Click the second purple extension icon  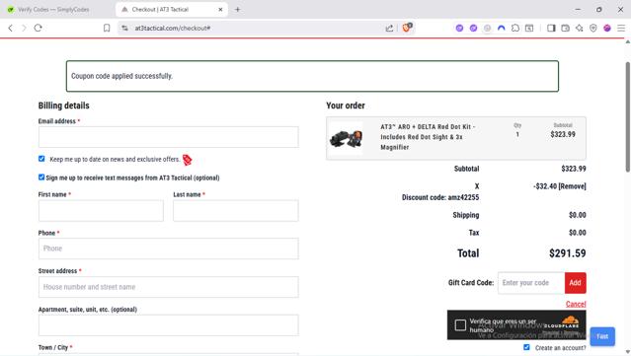(473, 29)
